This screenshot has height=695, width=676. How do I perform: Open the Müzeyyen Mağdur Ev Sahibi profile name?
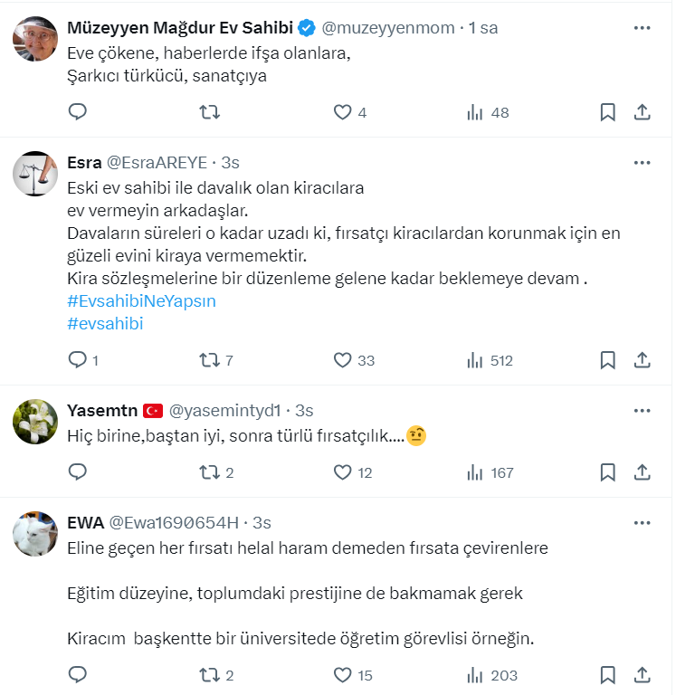click(179, 28)
